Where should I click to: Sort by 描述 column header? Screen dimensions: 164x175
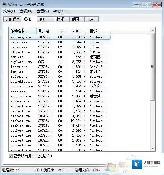(99, 31)
